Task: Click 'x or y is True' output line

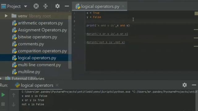Action: [x=33, y=100]
